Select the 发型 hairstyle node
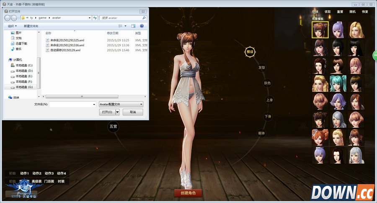 262,67
